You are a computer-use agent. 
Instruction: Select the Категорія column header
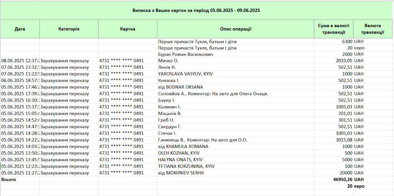pos(69,29)
